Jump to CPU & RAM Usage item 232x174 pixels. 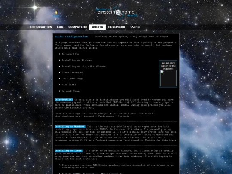(x=72, y=79)
